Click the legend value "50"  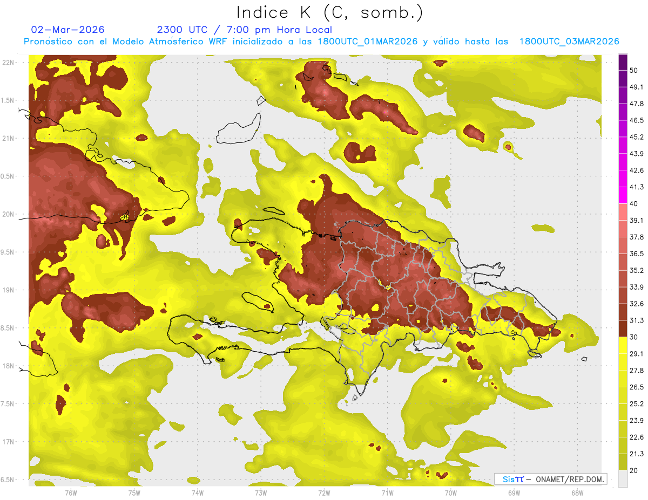634,71
